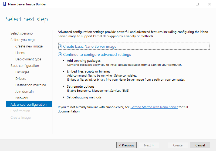Screen dimensions: 216x151
Task: Choose Create basic Nano Server image link
Action: click(90, 46)
